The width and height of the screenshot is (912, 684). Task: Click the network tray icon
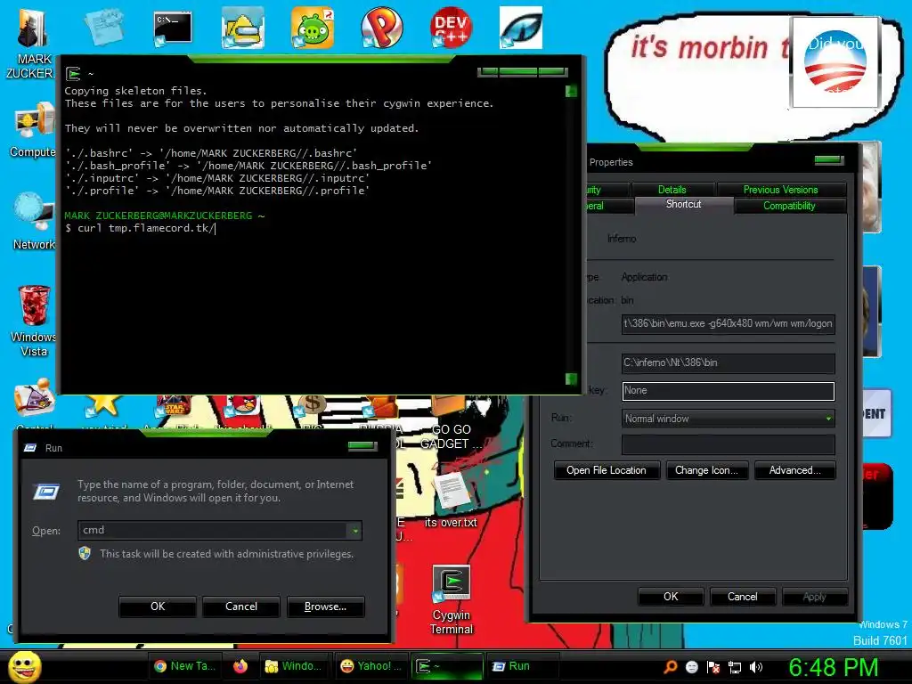735,666
